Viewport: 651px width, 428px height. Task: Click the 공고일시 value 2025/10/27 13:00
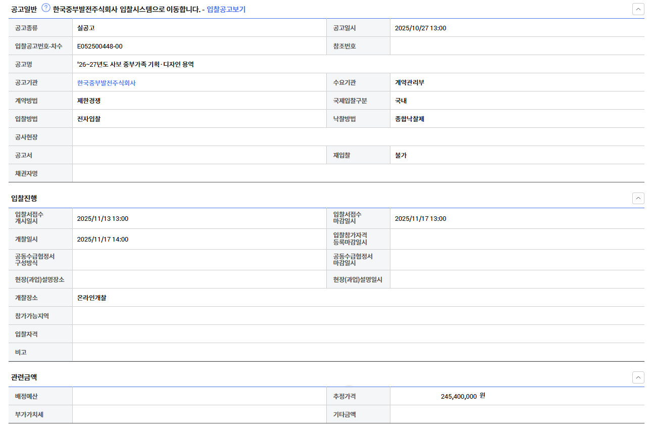tap(420, 28)
